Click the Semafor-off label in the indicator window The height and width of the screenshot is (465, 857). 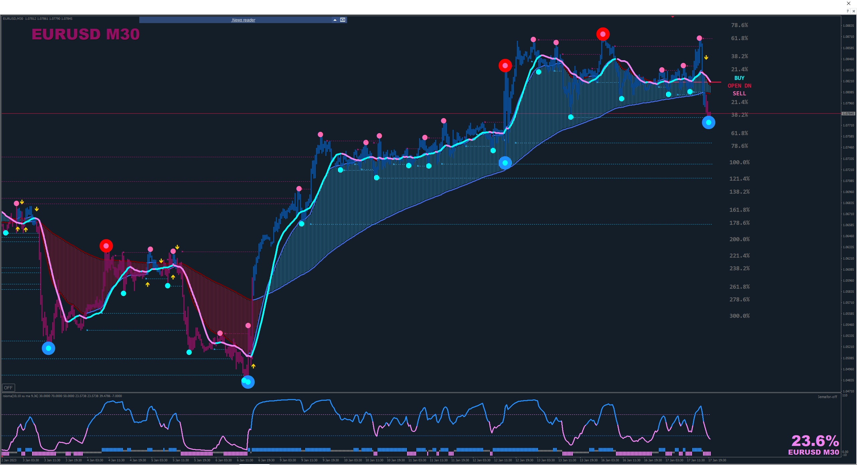pyautogui.click(x=827, y=397)
